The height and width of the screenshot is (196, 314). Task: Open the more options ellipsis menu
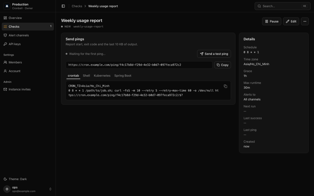305,21
